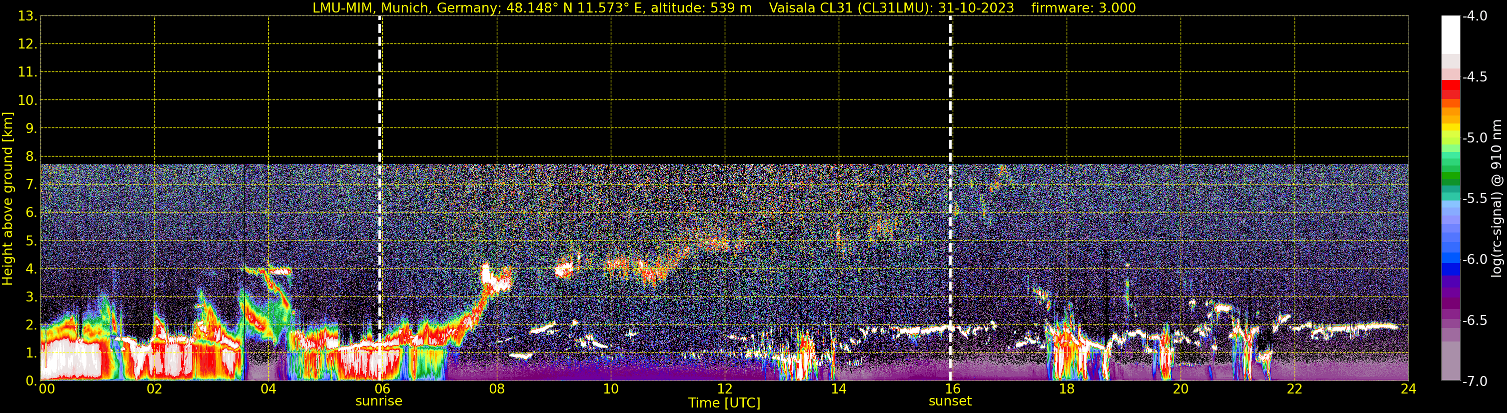Click the white top segment of the colorbar
This screenshot has height=413, width=1507.
coord(1450,35)
